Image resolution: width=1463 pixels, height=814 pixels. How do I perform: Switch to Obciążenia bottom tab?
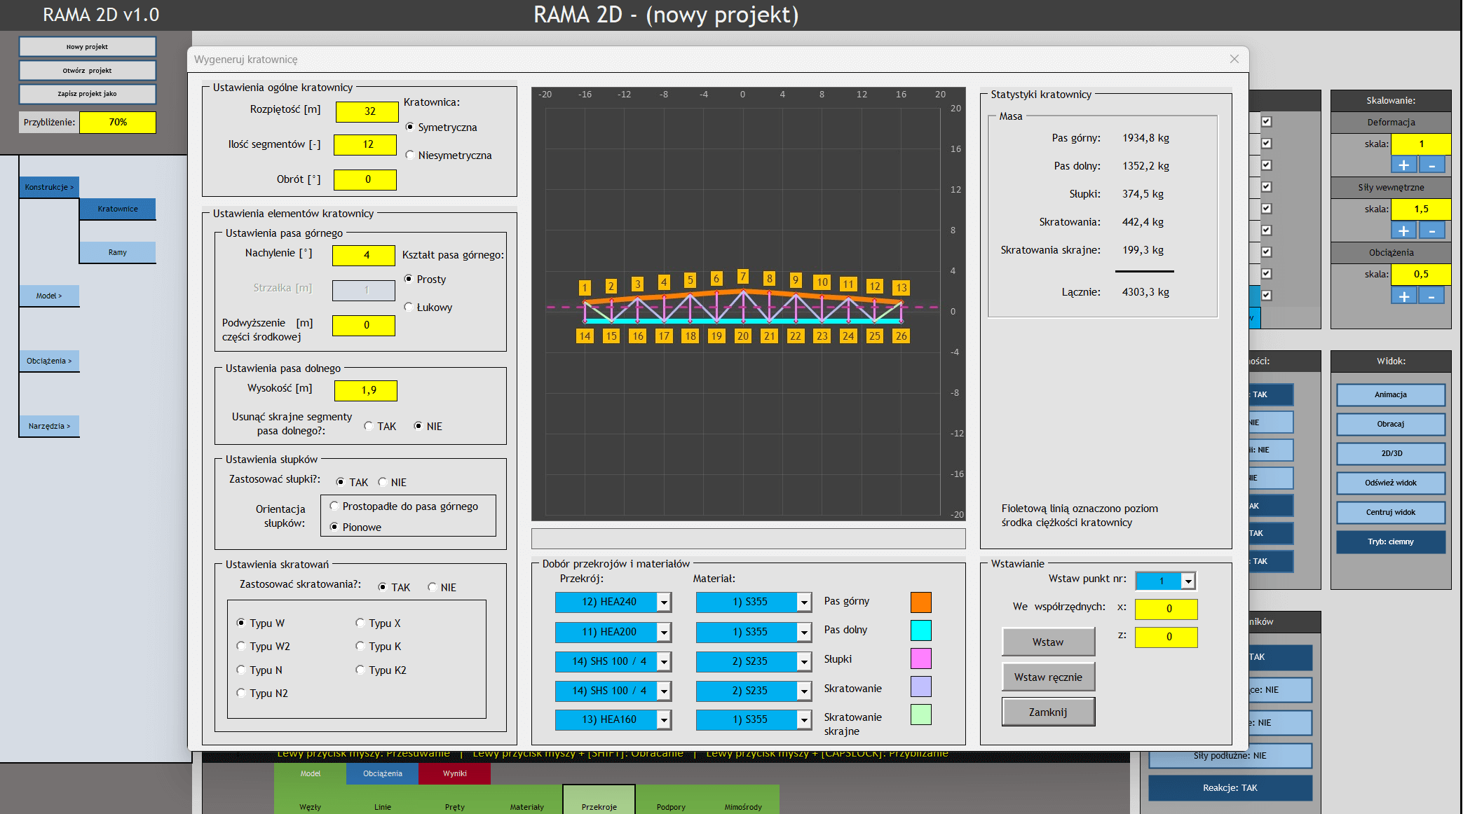pos(382,773)
